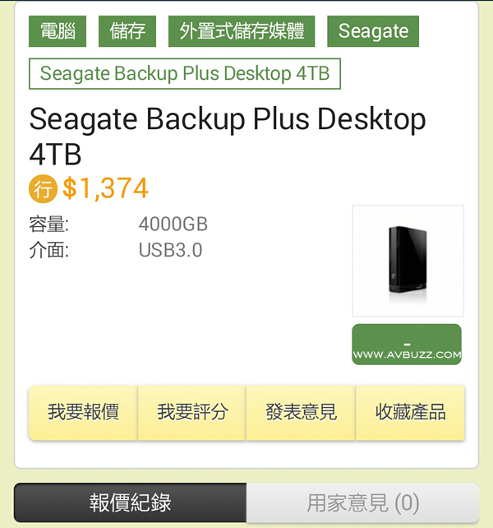493x528 pixels.
Task: Switch to the 報價紀錄 tab
Action: tap(130, 503)
